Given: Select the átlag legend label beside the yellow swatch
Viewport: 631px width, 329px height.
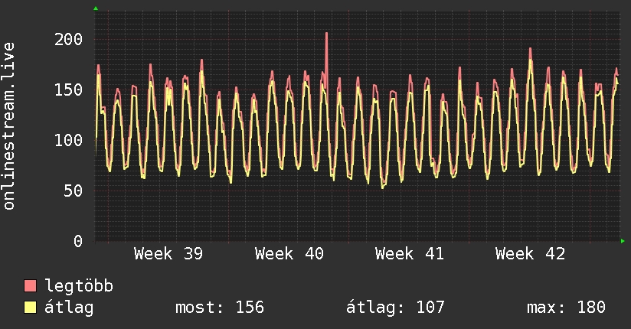Looking at the screenshot, I should pyautogui.click(x=70, y=308).
